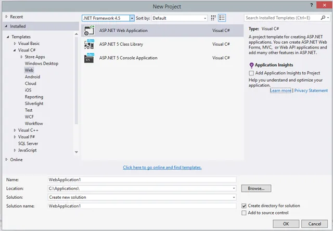The image size is (333, 231).
Task: Select the Silverlight template category
Action: point(34,104)
